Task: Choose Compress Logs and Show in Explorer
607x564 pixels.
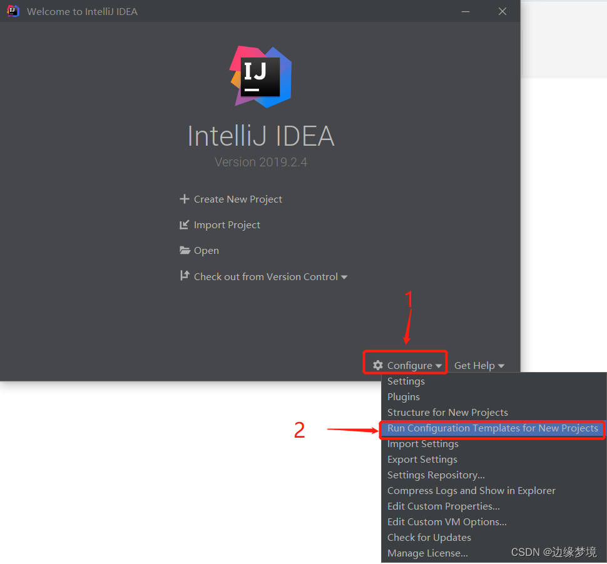Action: (493, 490)
